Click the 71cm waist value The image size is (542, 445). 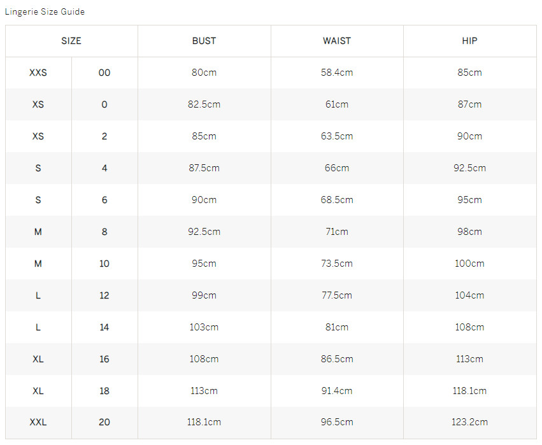click(x=337, y=232)
